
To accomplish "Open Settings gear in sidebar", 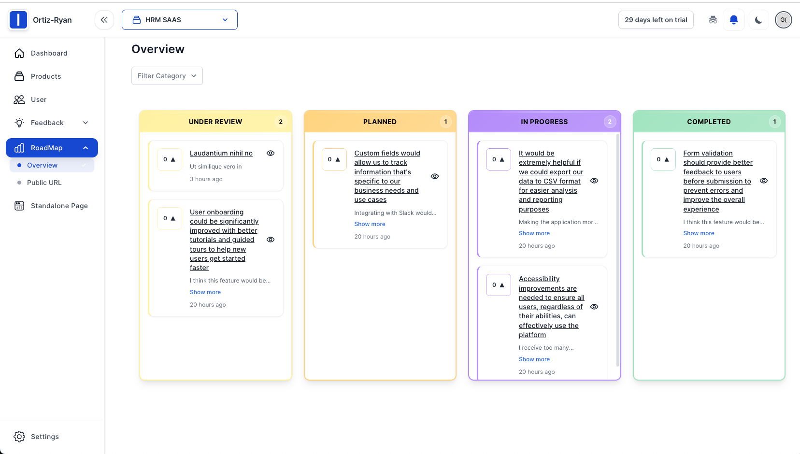I will click(19, 437).
